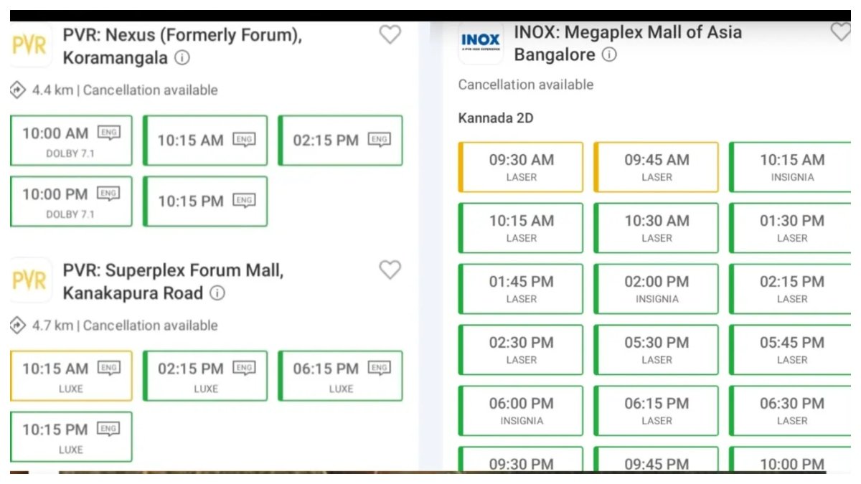Choose INOX 01:30 PM Laser show

point(790,228)
